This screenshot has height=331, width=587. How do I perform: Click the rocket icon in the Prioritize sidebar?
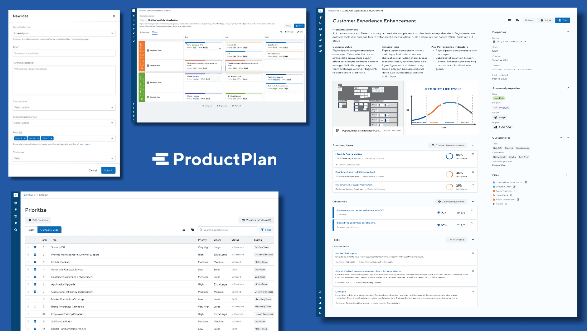tap(16, 223)
